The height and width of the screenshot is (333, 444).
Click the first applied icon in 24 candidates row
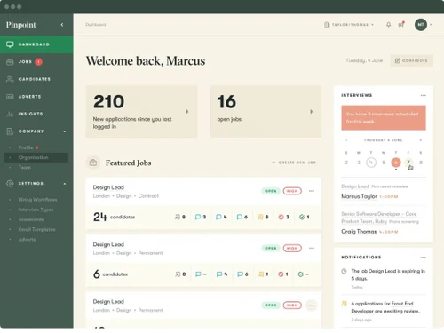(x=178, y=217)
